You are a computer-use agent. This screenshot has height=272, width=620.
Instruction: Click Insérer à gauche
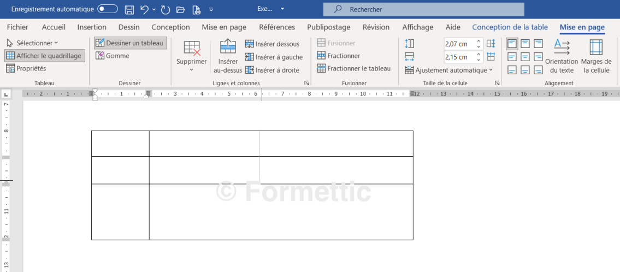274,57
